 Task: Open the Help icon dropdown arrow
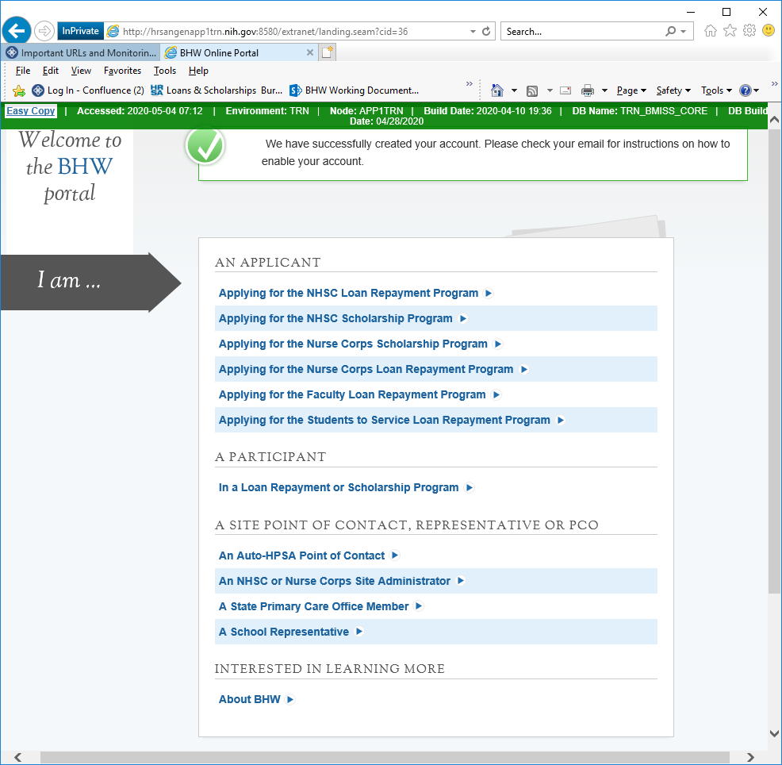click(x=757, y=90)
